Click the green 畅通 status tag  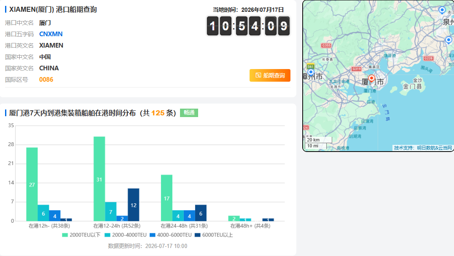(x=189, y=112)
